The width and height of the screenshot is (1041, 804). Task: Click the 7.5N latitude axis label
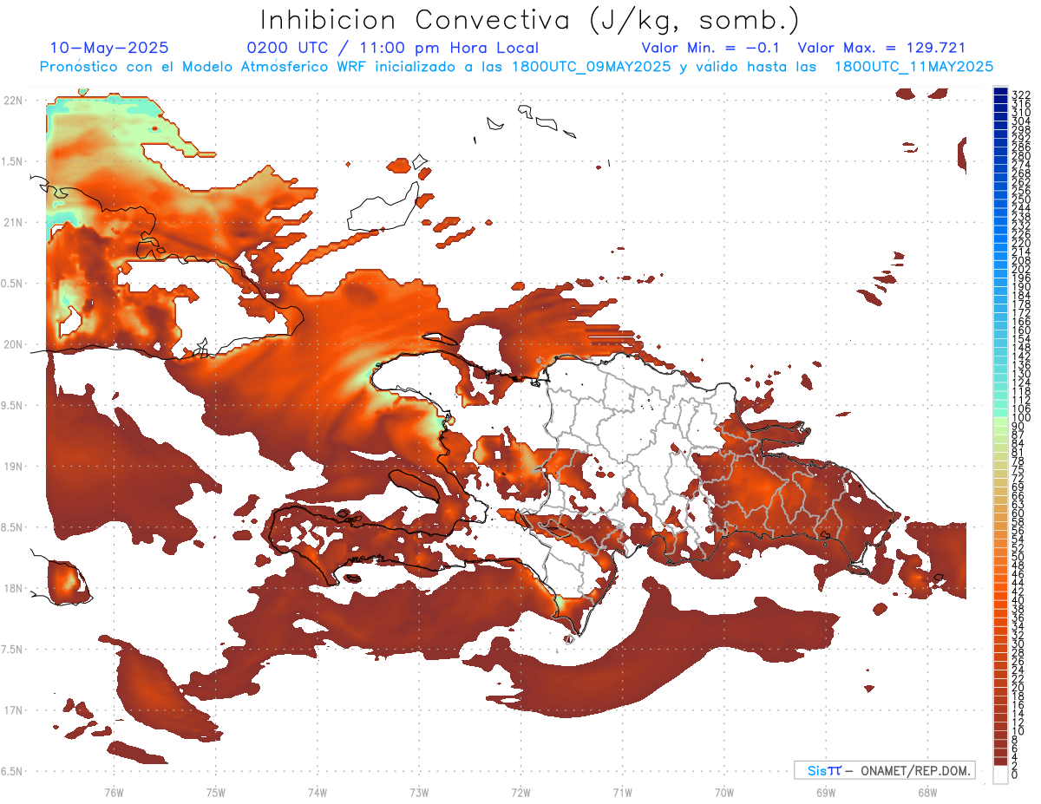click(13, 650)
